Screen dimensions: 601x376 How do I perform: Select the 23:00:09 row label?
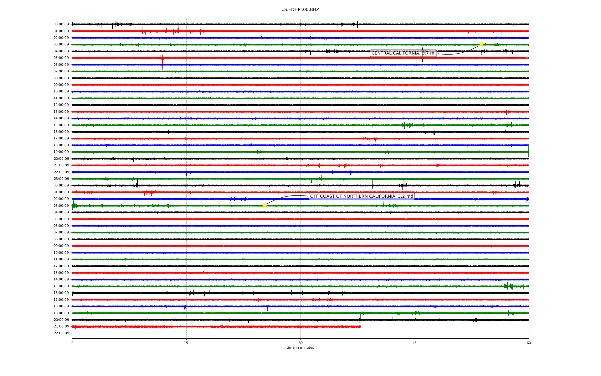61,179
